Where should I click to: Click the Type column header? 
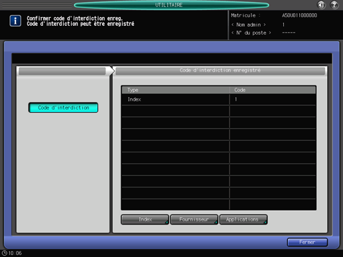[176, 90]
